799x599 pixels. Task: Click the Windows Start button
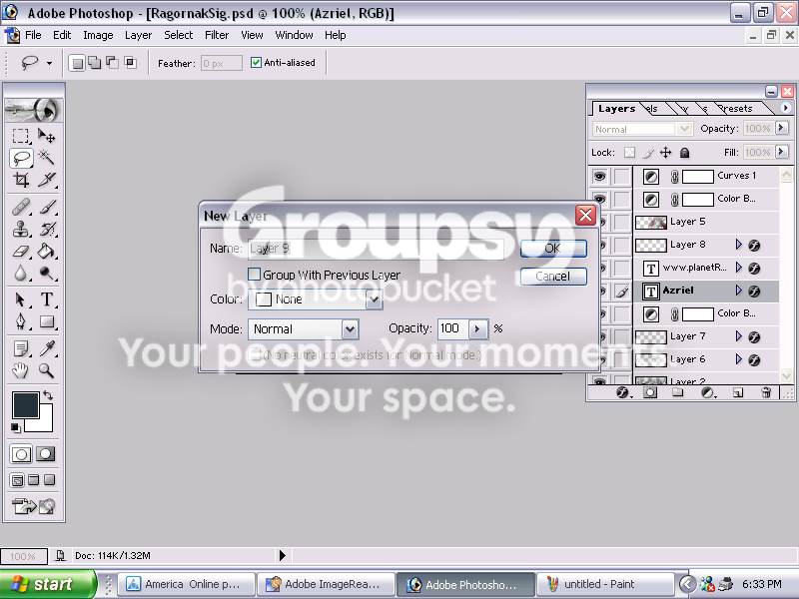pyautogui.click(x=48, y=584)
